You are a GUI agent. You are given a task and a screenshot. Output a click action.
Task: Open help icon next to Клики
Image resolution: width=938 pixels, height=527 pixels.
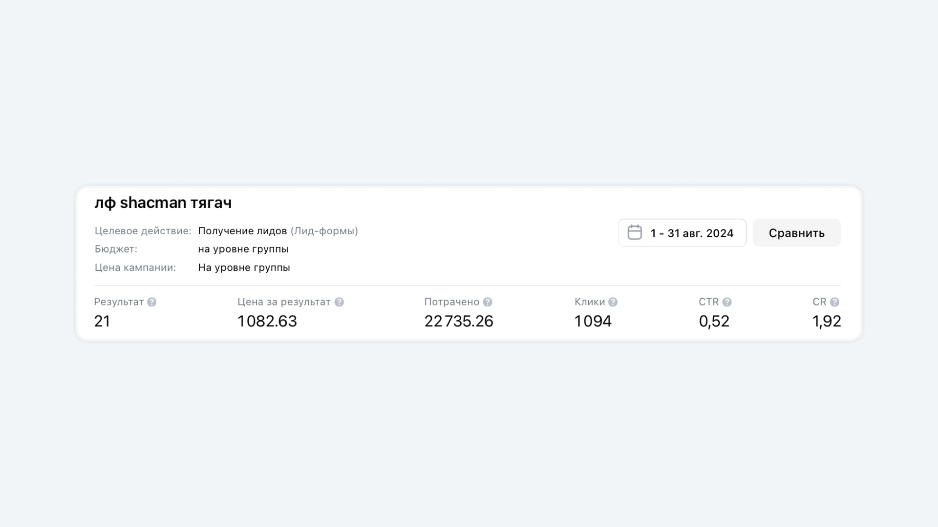click(613, 302)
